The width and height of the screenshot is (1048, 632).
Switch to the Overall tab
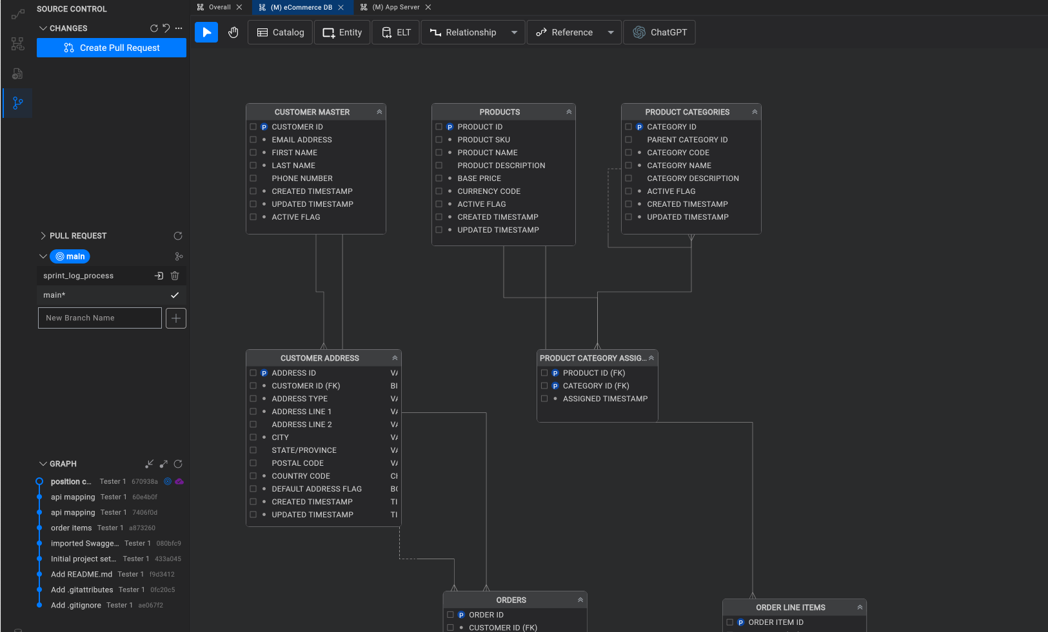pos(219,7)
